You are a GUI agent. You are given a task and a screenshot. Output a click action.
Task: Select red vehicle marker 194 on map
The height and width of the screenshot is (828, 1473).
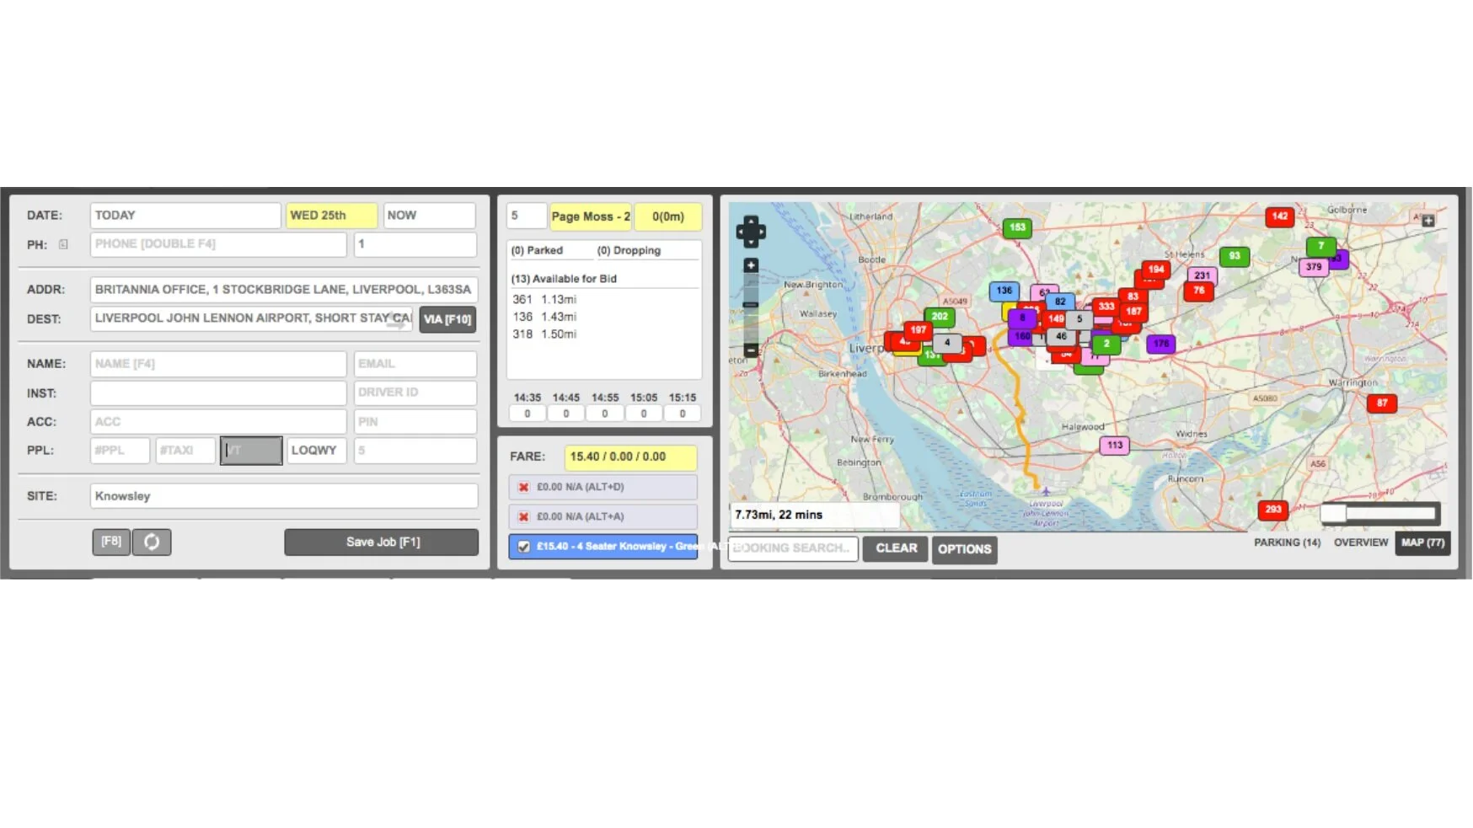click(1156, 270)
